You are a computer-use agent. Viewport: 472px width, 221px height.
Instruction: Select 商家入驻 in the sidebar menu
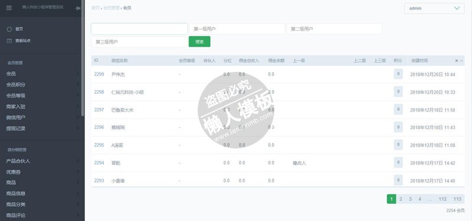[16, 107]
